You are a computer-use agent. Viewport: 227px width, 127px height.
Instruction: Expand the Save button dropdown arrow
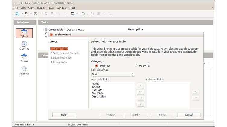tap(40, 14)
